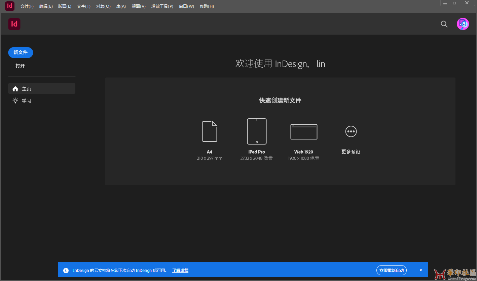This screenshot has height=281, width=477.
Task: Minimize the InDesign window
Action: 445,3
